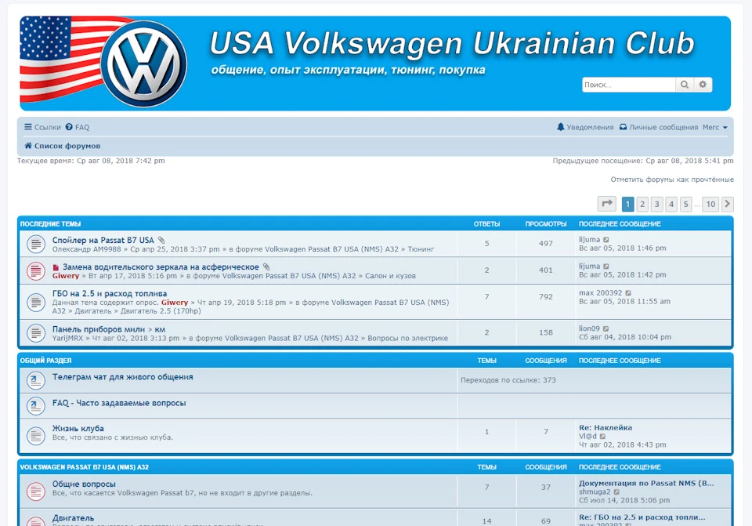Click the small red new-post icon before Замена
Viewport: 752px width, 526px height.
[56, 267]
